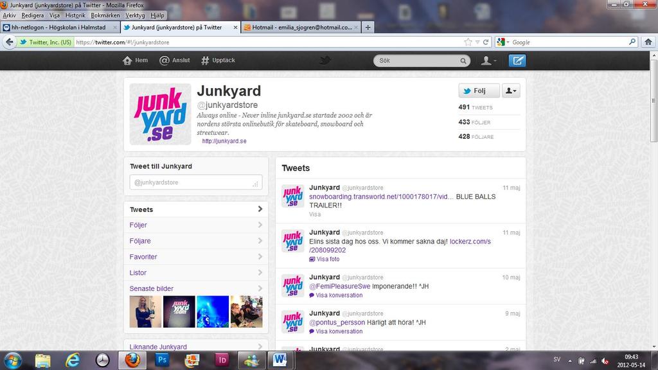Switch to Word from taskbar

[x=280, y=360]
